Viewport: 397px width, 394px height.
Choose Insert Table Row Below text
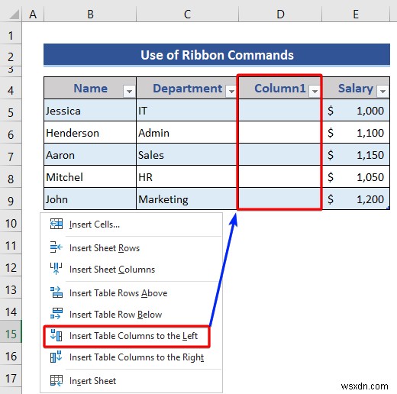115,315
